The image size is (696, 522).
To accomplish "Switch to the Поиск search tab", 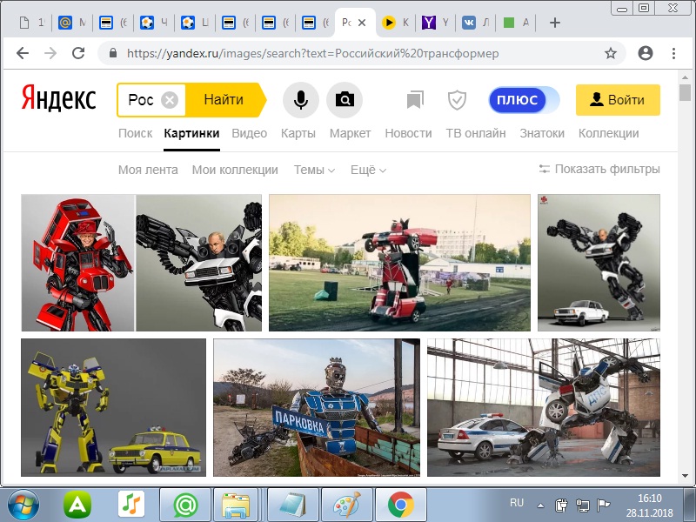I will pos(136,133).
